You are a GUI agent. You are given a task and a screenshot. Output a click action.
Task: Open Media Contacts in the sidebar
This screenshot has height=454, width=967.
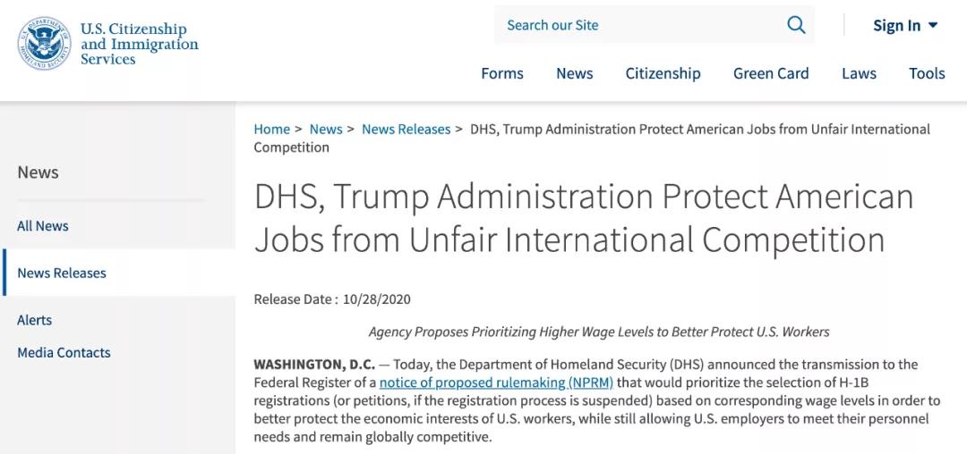point(64,352)
